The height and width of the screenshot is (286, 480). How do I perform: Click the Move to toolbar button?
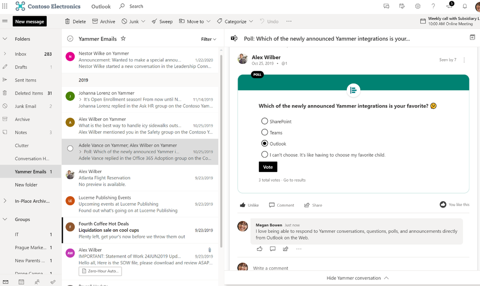(x=192, y=22)
